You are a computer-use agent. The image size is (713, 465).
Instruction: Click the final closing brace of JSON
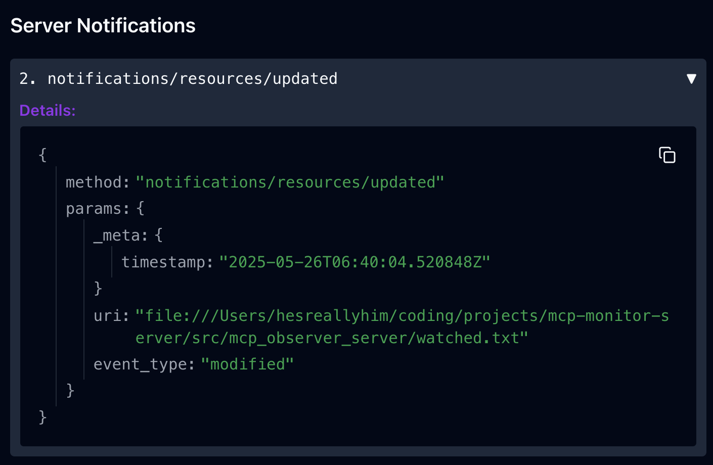click(43, 417)
